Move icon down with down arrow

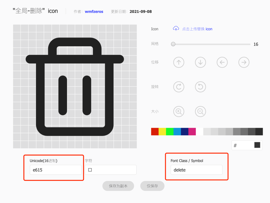coord(200,62)
